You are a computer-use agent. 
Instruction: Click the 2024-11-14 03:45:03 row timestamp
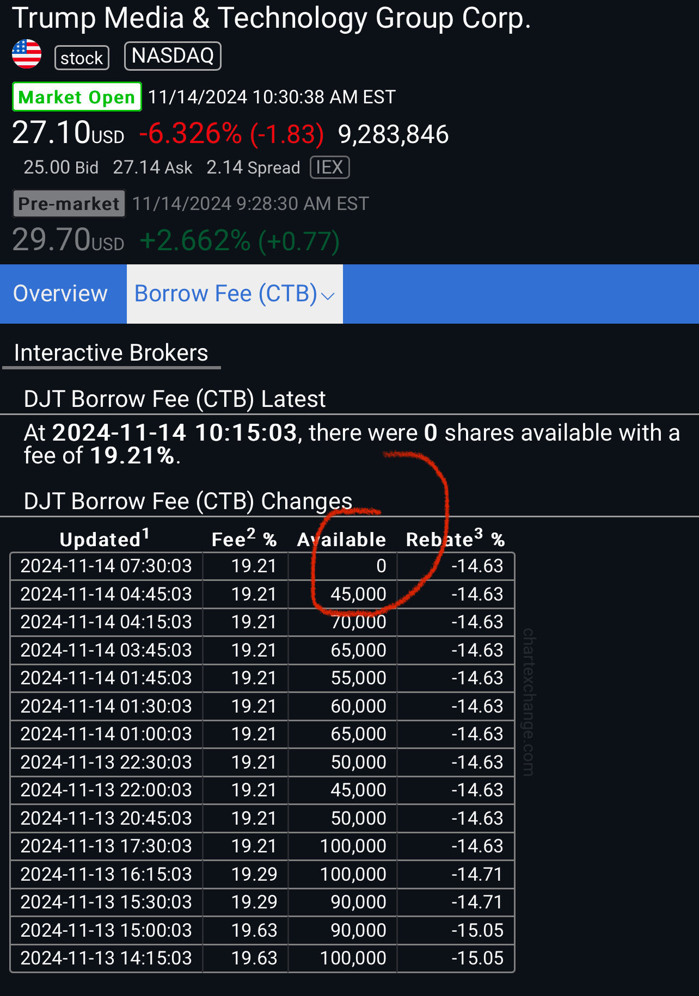pyautogui.click(x=106, y=650)
